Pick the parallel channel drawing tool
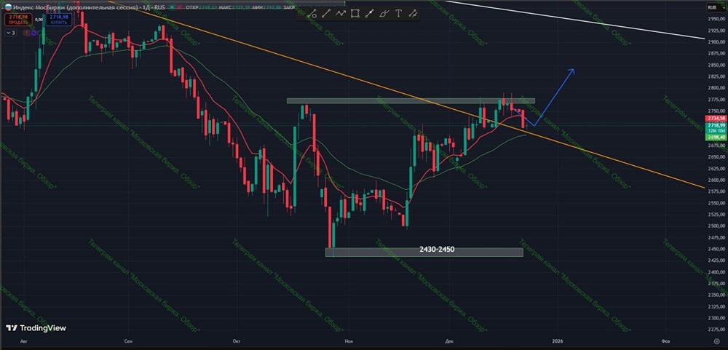This screenshot has width=728, height=350. click(x=413, y=14)
